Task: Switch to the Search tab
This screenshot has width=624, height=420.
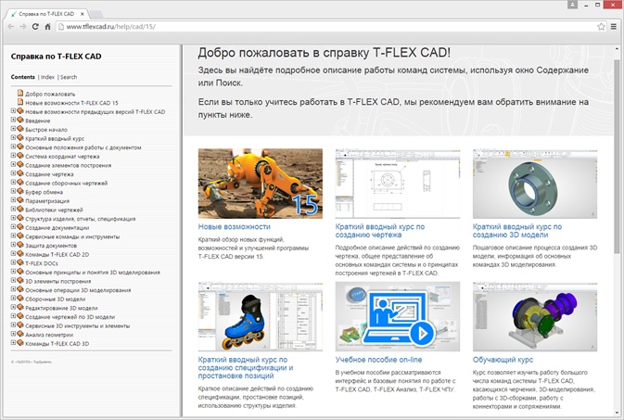Action: pyautogui.click(x=69, y=77)
